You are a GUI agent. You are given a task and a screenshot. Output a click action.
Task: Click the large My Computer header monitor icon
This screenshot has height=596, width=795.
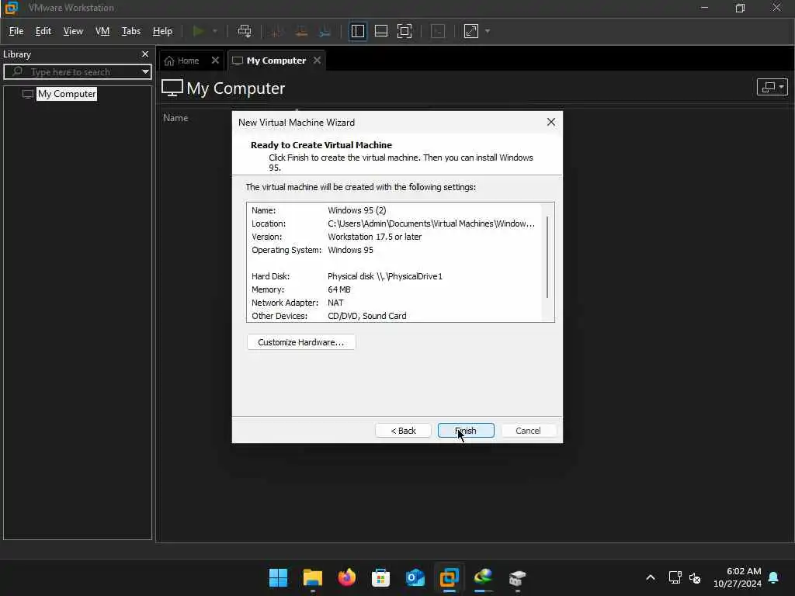pos(172,88)
